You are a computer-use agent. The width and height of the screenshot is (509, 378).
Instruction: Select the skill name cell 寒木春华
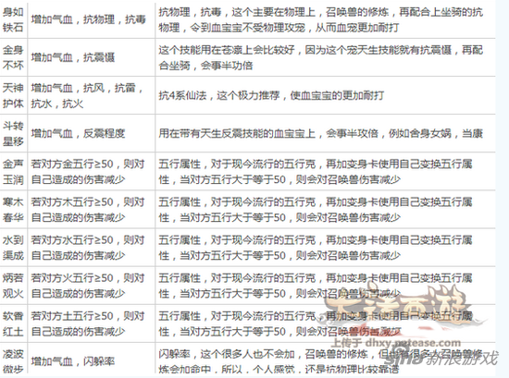click(x=13, y=210)
